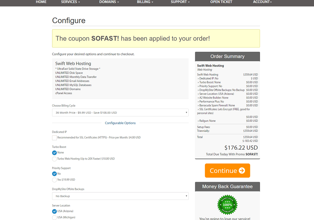Open DropMySite Offsite Backups dropdown
Viewport: 314px width, 220px height.
tap(120, 196)
